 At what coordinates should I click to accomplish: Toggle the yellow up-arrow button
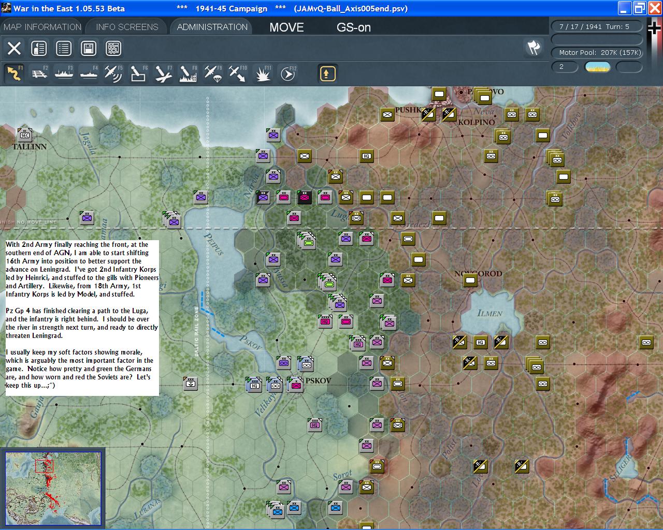click(x=327, y=73)
